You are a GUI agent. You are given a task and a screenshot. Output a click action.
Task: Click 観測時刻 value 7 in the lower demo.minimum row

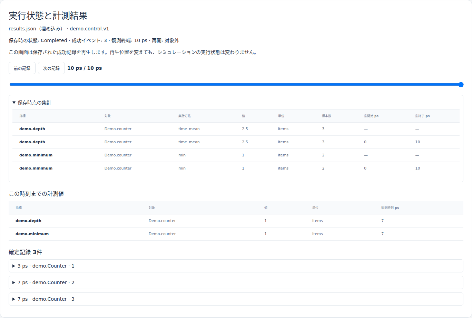tap(382, 234)
